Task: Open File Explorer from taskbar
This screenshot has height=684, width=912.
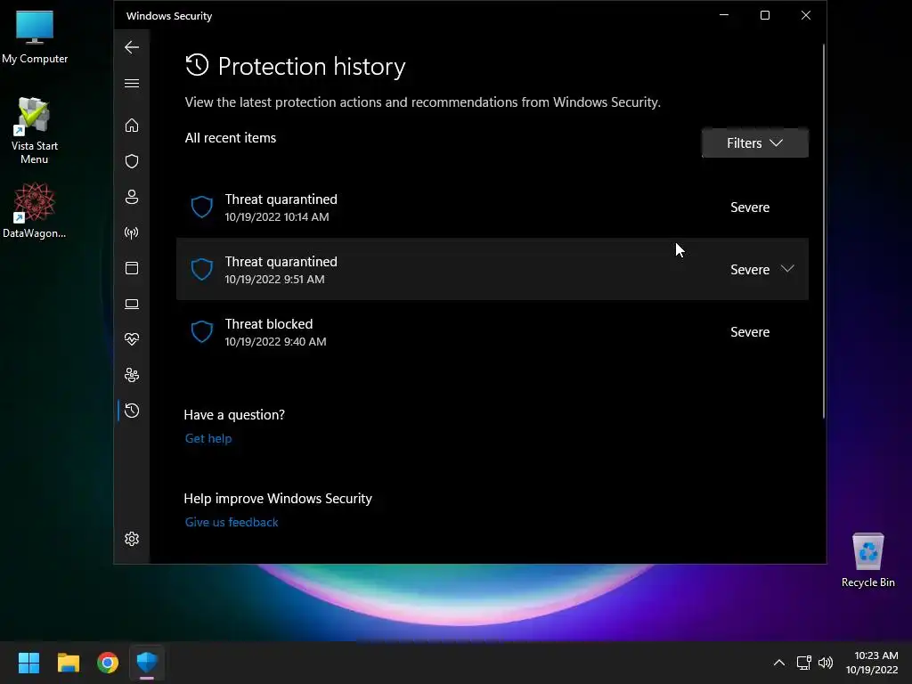Action: (x=68, y=663)
